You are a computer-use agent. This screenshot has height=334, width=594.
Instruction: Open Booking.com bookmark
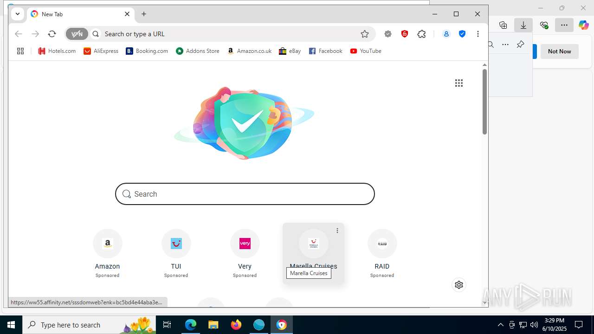(147, 51)
